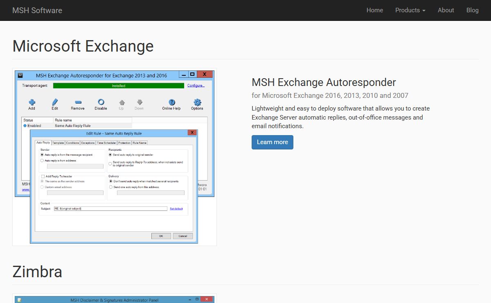Screen dimensions: 491x303
Task: Click the 'Send one auto reply from this address' input box
Action: coord(151,192)
